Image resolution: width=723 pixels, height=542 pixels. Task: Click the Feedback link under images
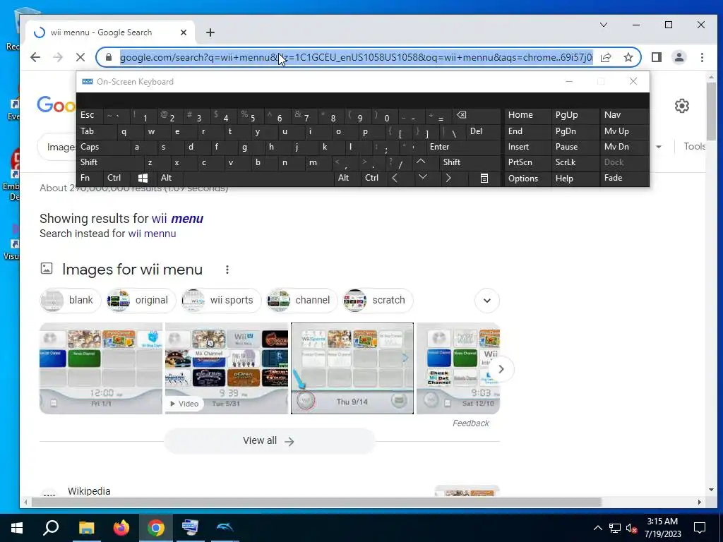click(x=471, y=423)
